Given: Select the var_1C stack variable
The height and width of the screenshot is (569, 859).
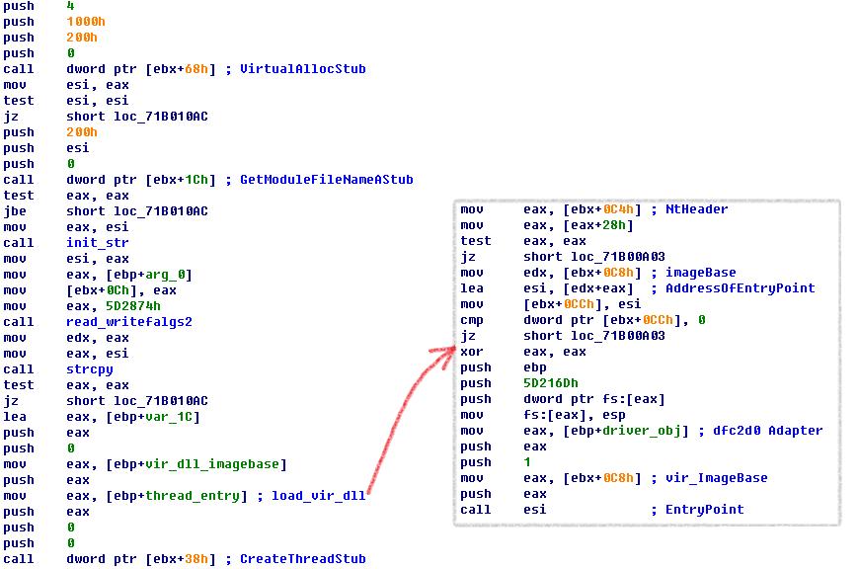Looking at the screenshot, I should pos(172,417).
